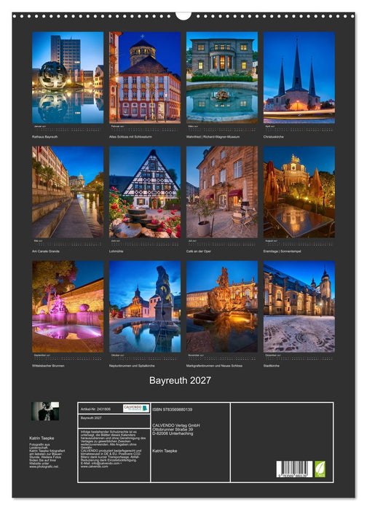Click the 'Christuskirche' caption
The height and width of the screenshot is (510, 367).
coord(273,137)
